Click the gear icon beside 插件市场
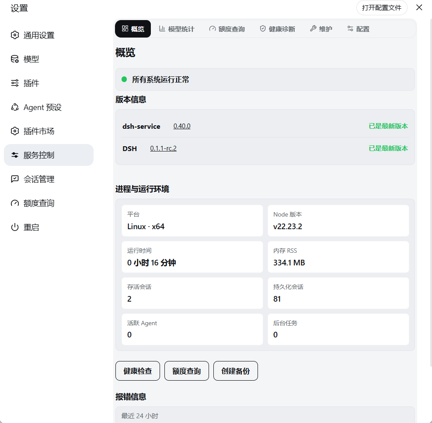This screenshot has height=423, width=432. pyautogui.click(x=15, y=131)
